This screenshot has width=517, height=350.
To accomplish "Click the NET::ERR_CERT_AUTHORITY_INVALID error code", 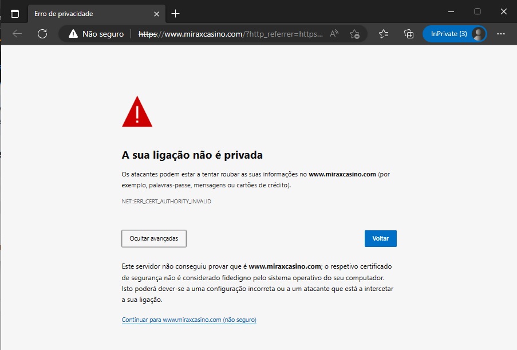I will click(167, 201).
